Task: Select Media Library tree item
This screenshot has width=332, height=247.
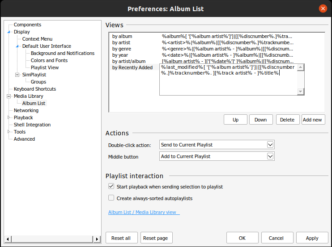Action: [28, 96]
